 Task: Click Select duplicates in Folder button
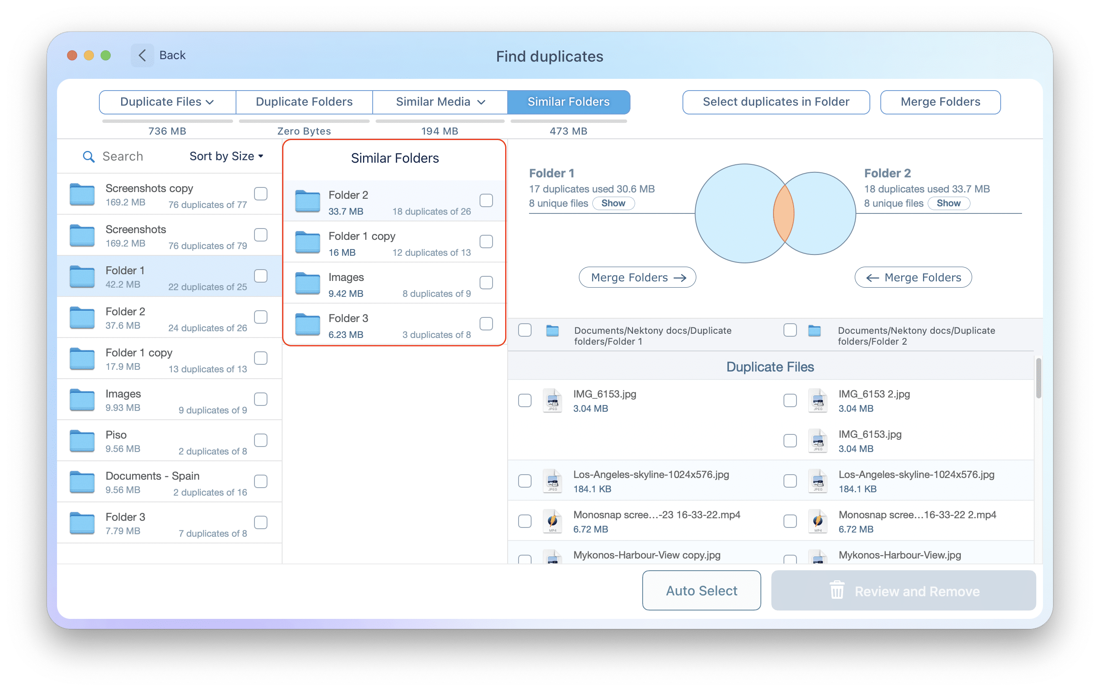(x=776, y=102)
